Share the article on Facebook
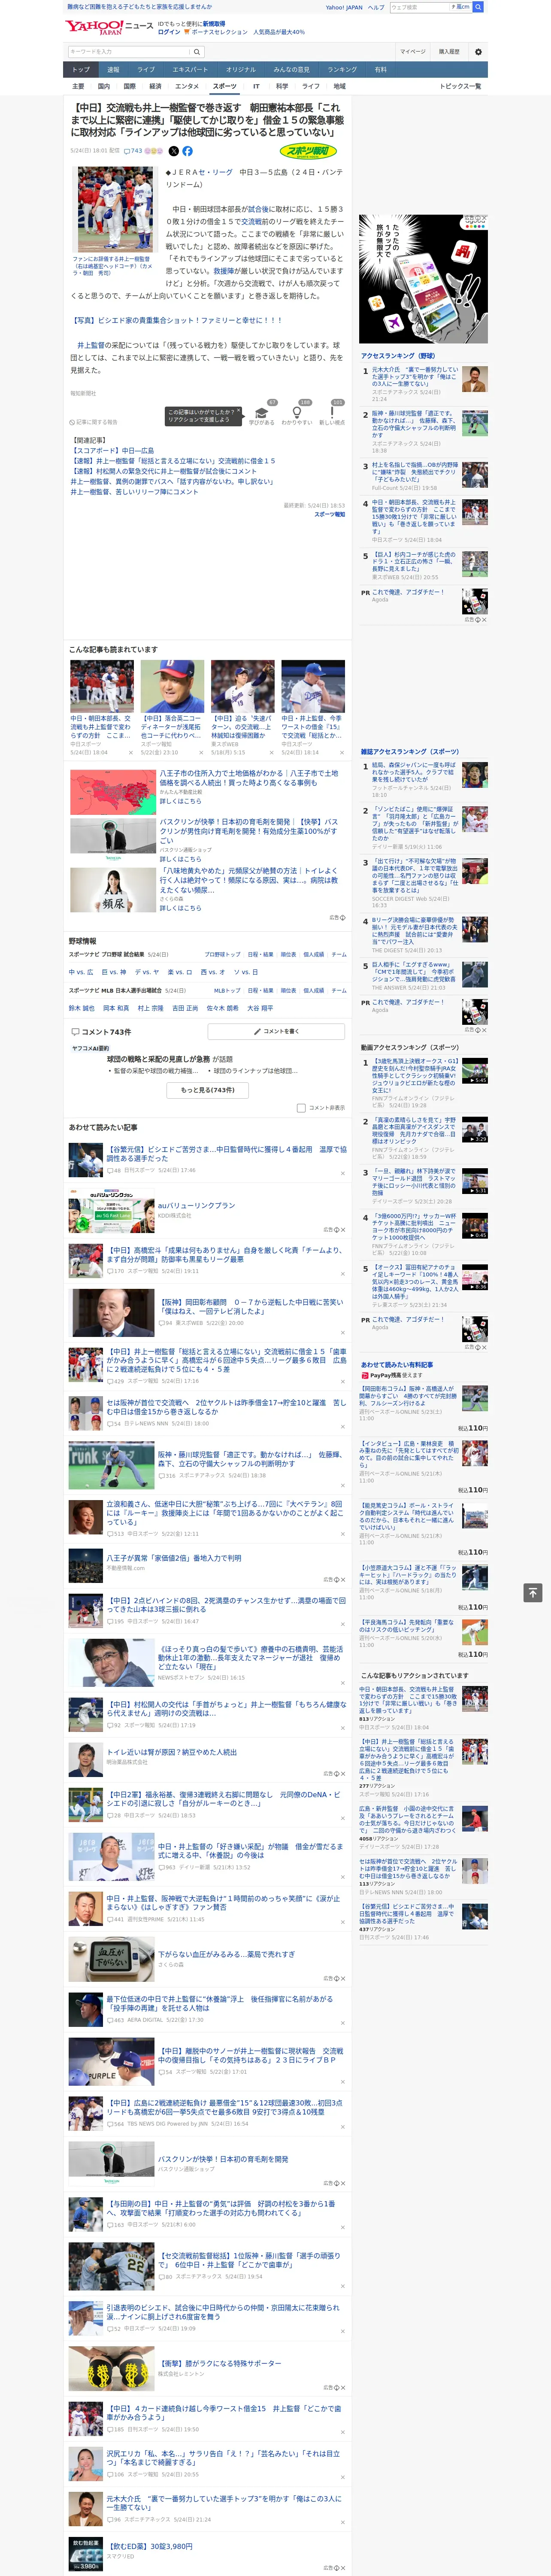551x2576 pixels. 187,151
